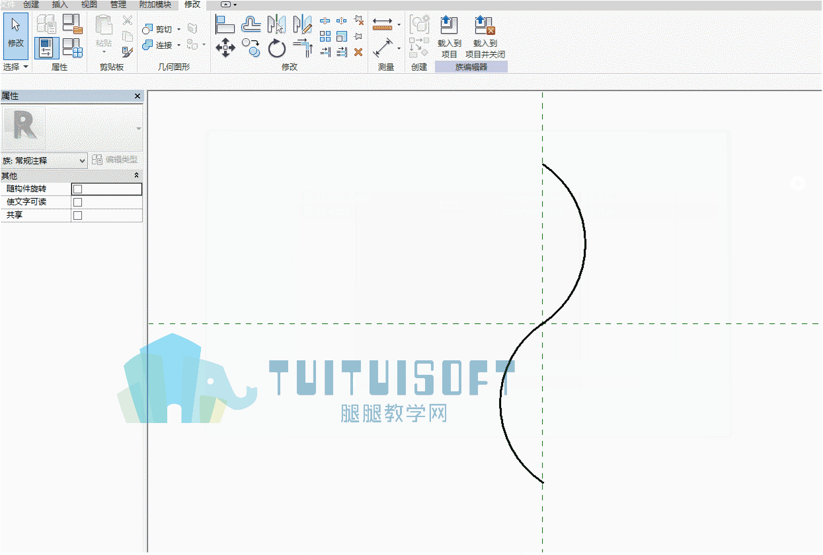Enable the 使文字可读 checkbox
The height and width of the screenshot is (555, 823).
click(77, 202)
